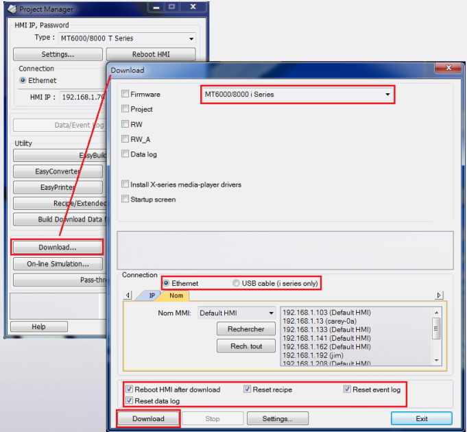Click Download... button in Project Manager

pyautogui.click(x=58, y=248)
